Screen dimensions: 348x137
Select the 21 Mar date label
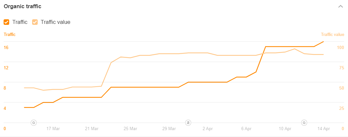(92, 128)
